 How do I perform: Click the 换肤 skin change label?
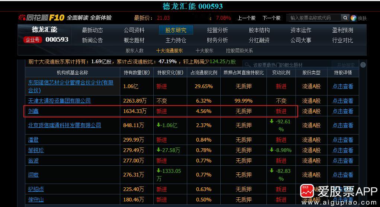(362, 18)
